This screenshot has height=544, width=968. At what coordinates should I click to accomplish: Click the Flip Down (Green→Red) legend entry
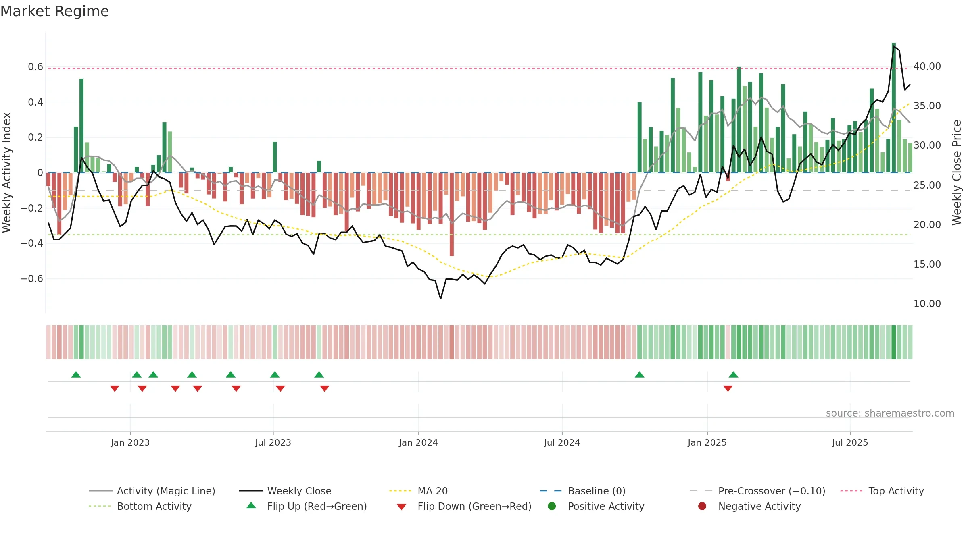click(464, 506)
